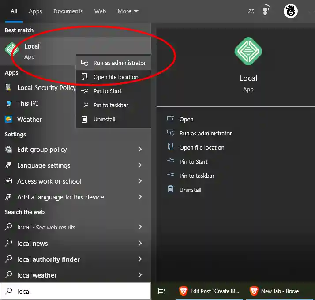Click the large Local logo in the preview pane

click(248, 51)
